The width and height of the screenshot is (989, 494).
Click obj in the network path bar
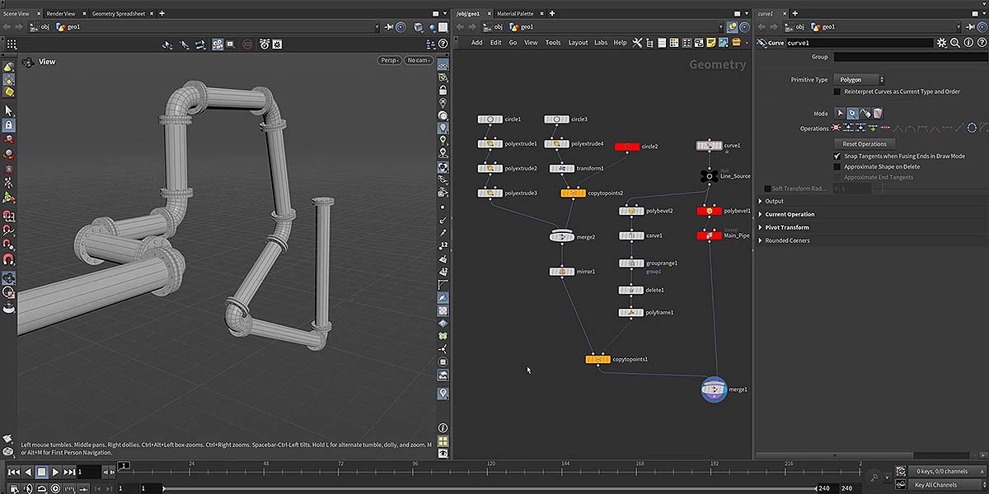pos(499,26)
